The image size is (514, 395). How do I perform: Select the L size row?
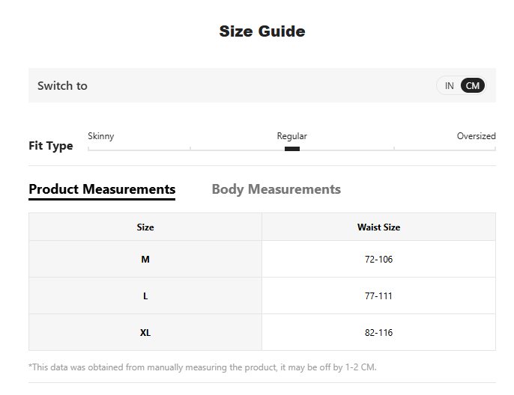tap(145, 296)
